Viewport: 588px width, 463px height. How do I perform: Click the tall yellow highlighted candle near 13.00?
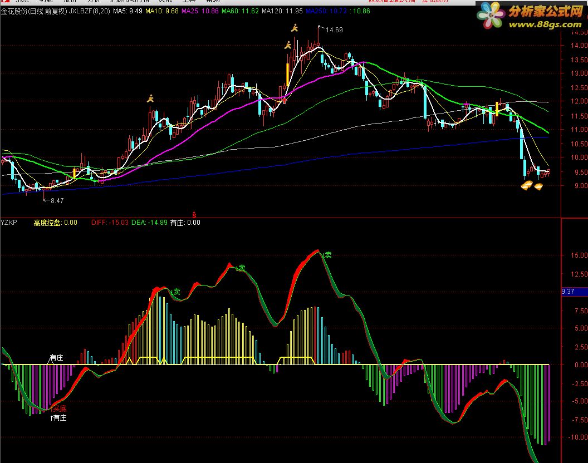pos(288,75)
